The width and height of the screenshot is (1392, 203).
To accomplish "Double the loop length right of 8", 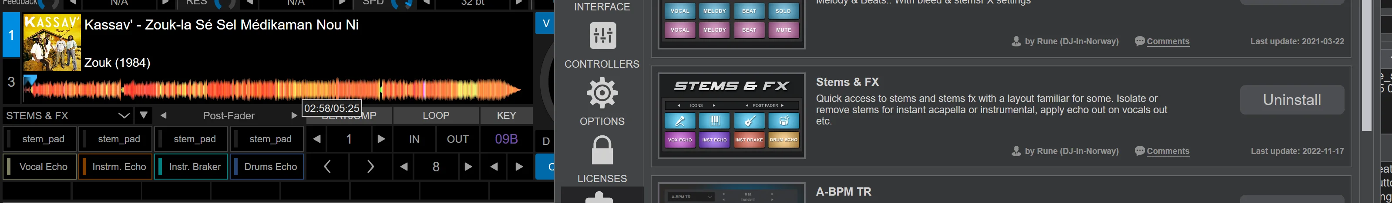I will tap(468, 167).
